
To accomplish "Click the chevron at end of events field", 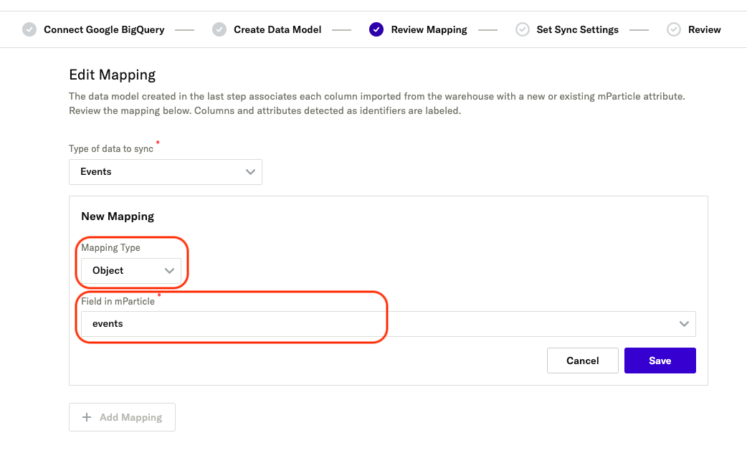I will click(x=684, y=324).
